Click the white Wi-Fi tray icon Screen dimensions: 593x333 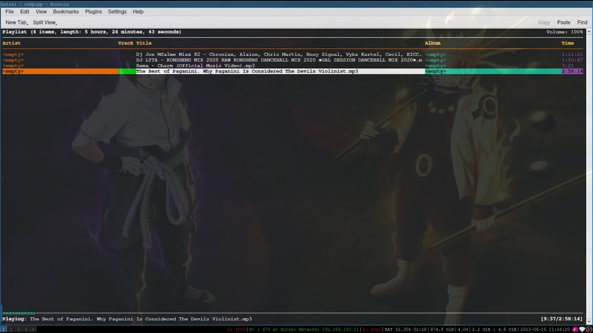582,329
